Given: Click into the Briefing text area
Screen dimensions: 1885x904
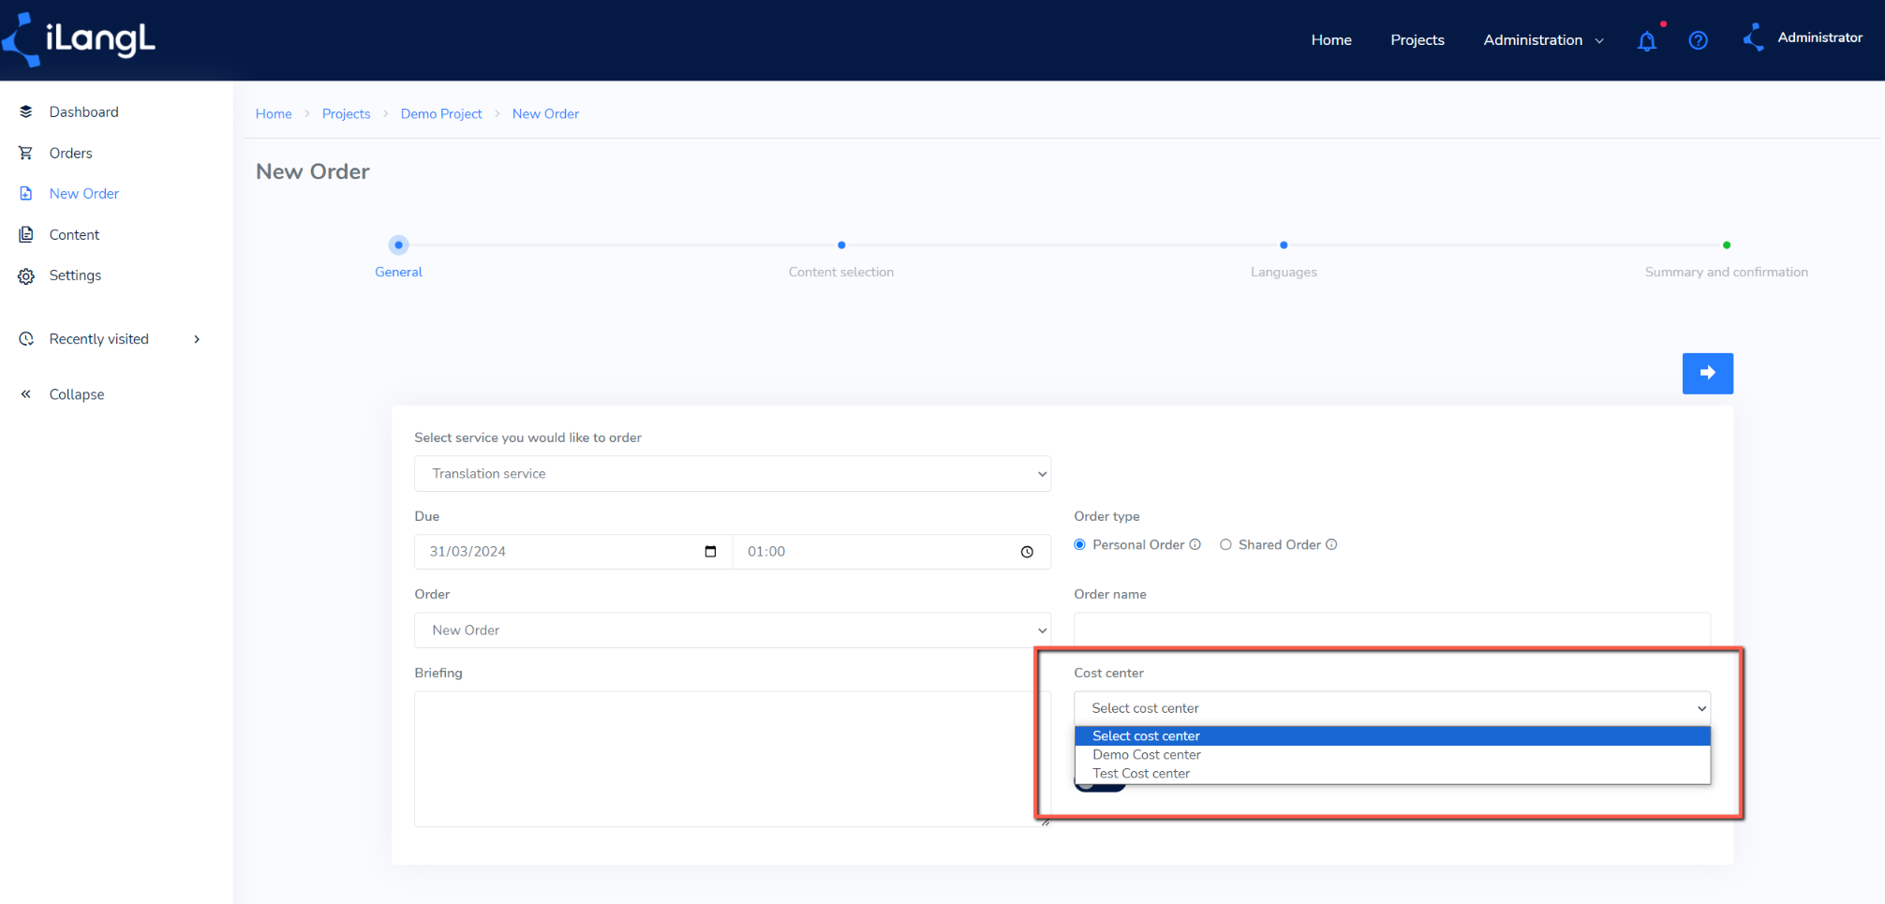Looking at the screenshot, I should click(733, 759).
